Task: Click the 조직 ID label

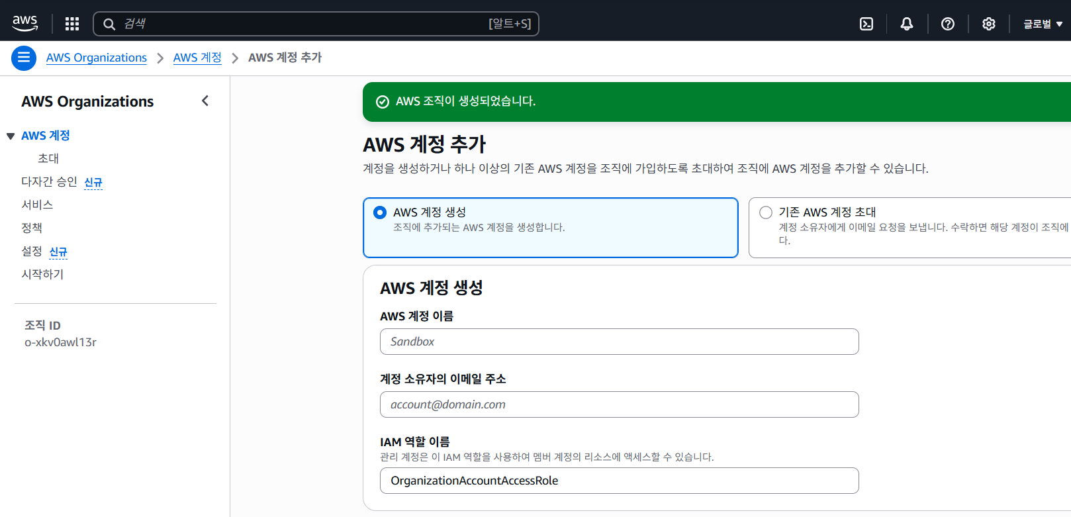Action: pyautogui.click(x=42, y=325)
